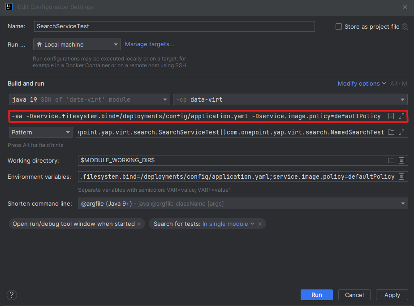Close the Edit Configuration Settings dialog
This screenshot has height=306, width=414.
click(x=405, y=7)
